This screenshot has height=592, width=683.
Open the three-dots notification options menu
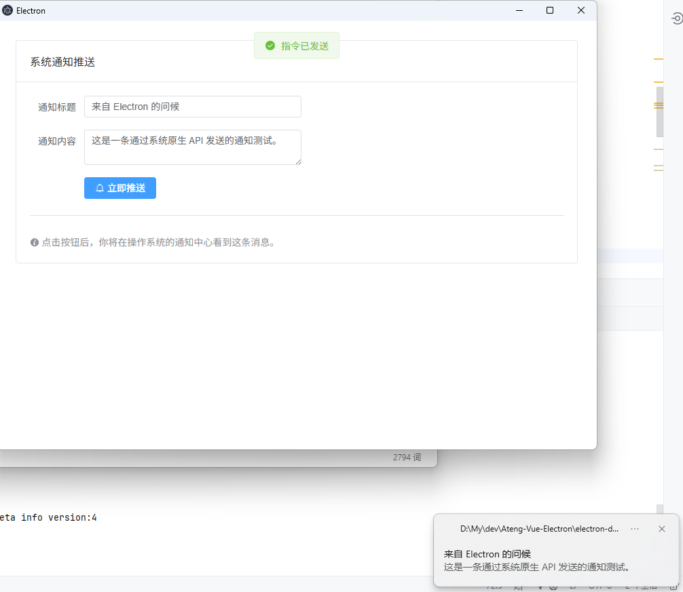pyautogui.click(x=635, y=529)
